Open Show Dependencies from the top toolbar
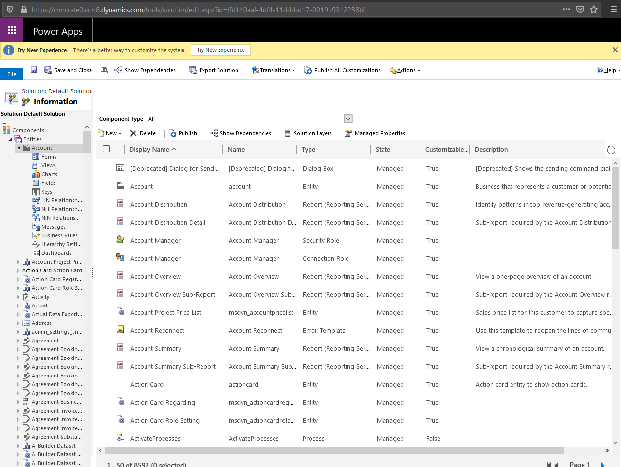 tap(145, 70)
